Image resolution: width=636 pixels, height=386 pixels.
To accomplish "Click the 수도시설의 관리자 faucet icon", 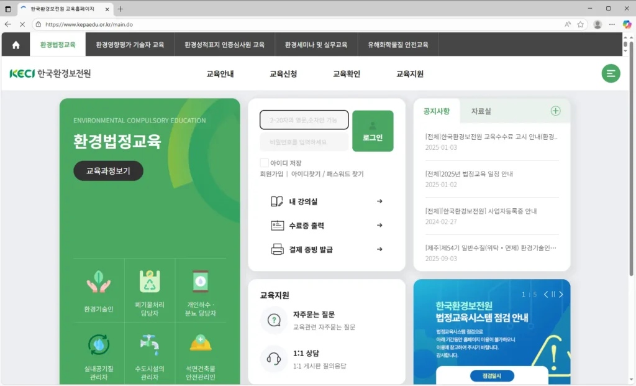I will point(149,345).
